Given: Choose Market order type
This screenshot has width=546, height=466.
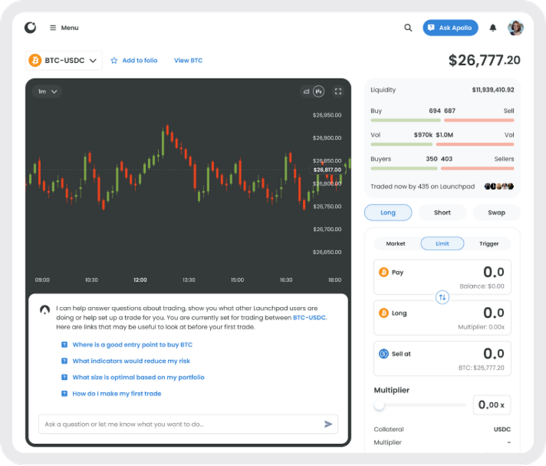Looking at the screenshot, I should click(396, 244).
